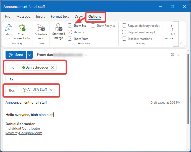Viewport: 191px width, 152px height.
Task: Click into the Cc input field
Action: click(x=102, y=79)
